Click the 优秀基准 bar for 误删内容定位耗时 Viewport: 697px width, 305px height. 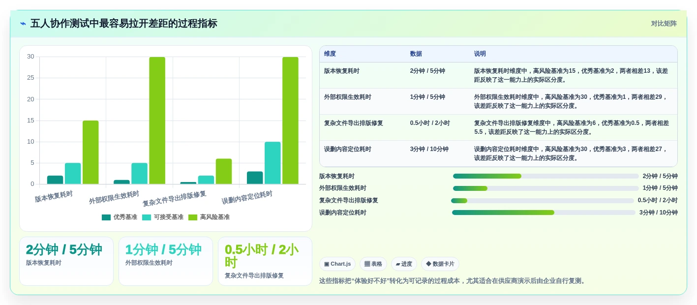coord(255,178)
